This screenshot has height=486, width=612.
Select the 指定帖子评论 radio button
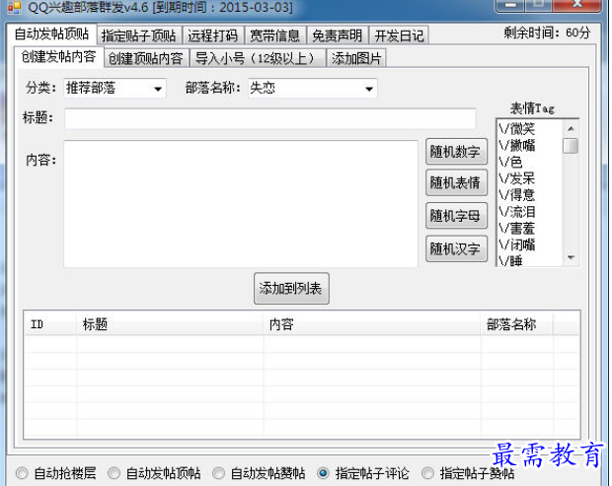point(323,473)
